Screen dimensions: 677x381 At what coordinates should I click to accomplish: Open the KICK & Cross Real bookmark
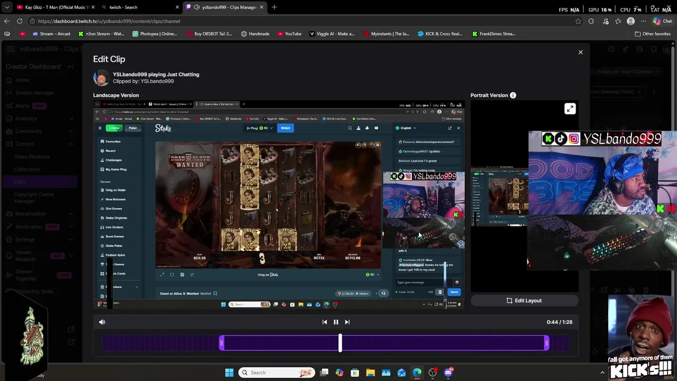point(440,34)
